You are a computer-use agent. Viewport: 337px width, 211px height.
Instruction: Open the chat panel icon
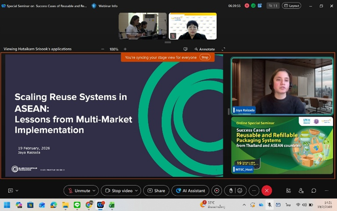[x=314, y=191]
